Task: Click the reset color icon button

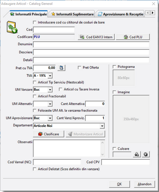Action: pyautogui.click(x=146, y=154)
